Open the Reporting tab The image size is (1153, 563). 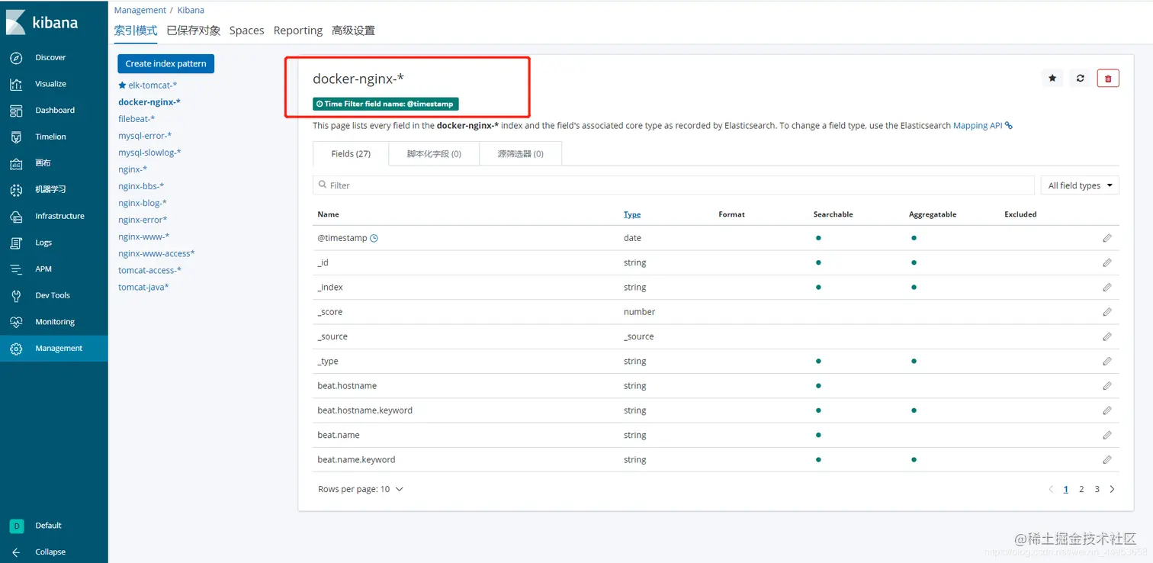(298, 31)
